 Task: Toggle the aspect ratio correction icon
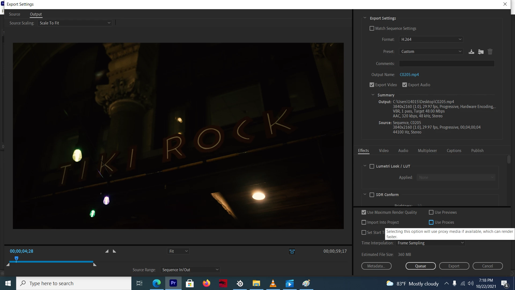point(292,251)
